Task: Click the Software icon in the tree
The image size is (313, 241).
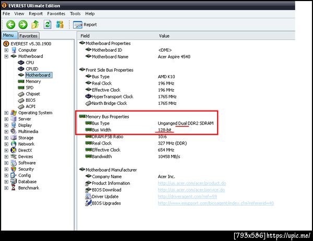Action: [14, 163]
